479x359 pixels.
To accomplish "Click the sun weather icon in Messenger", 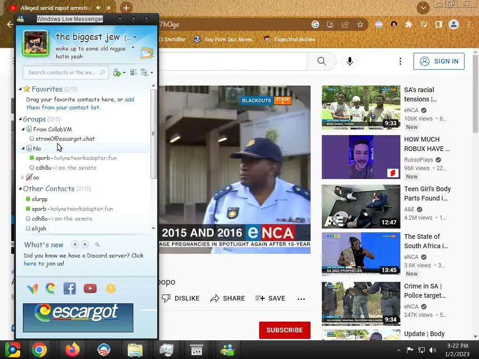I will [110, 288].
